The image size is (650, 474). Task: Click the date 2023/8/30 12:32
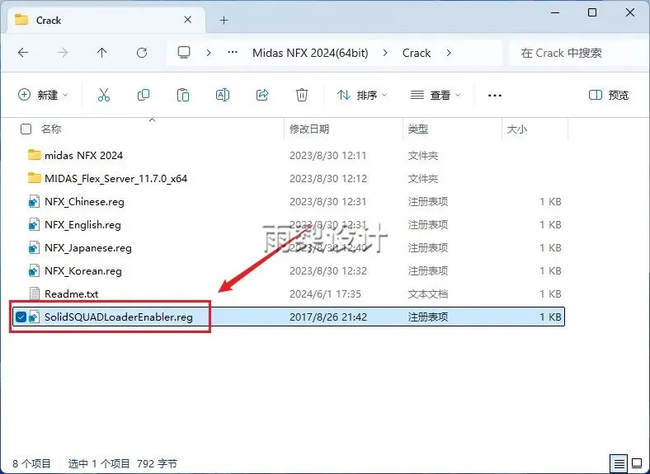[328, 271]
